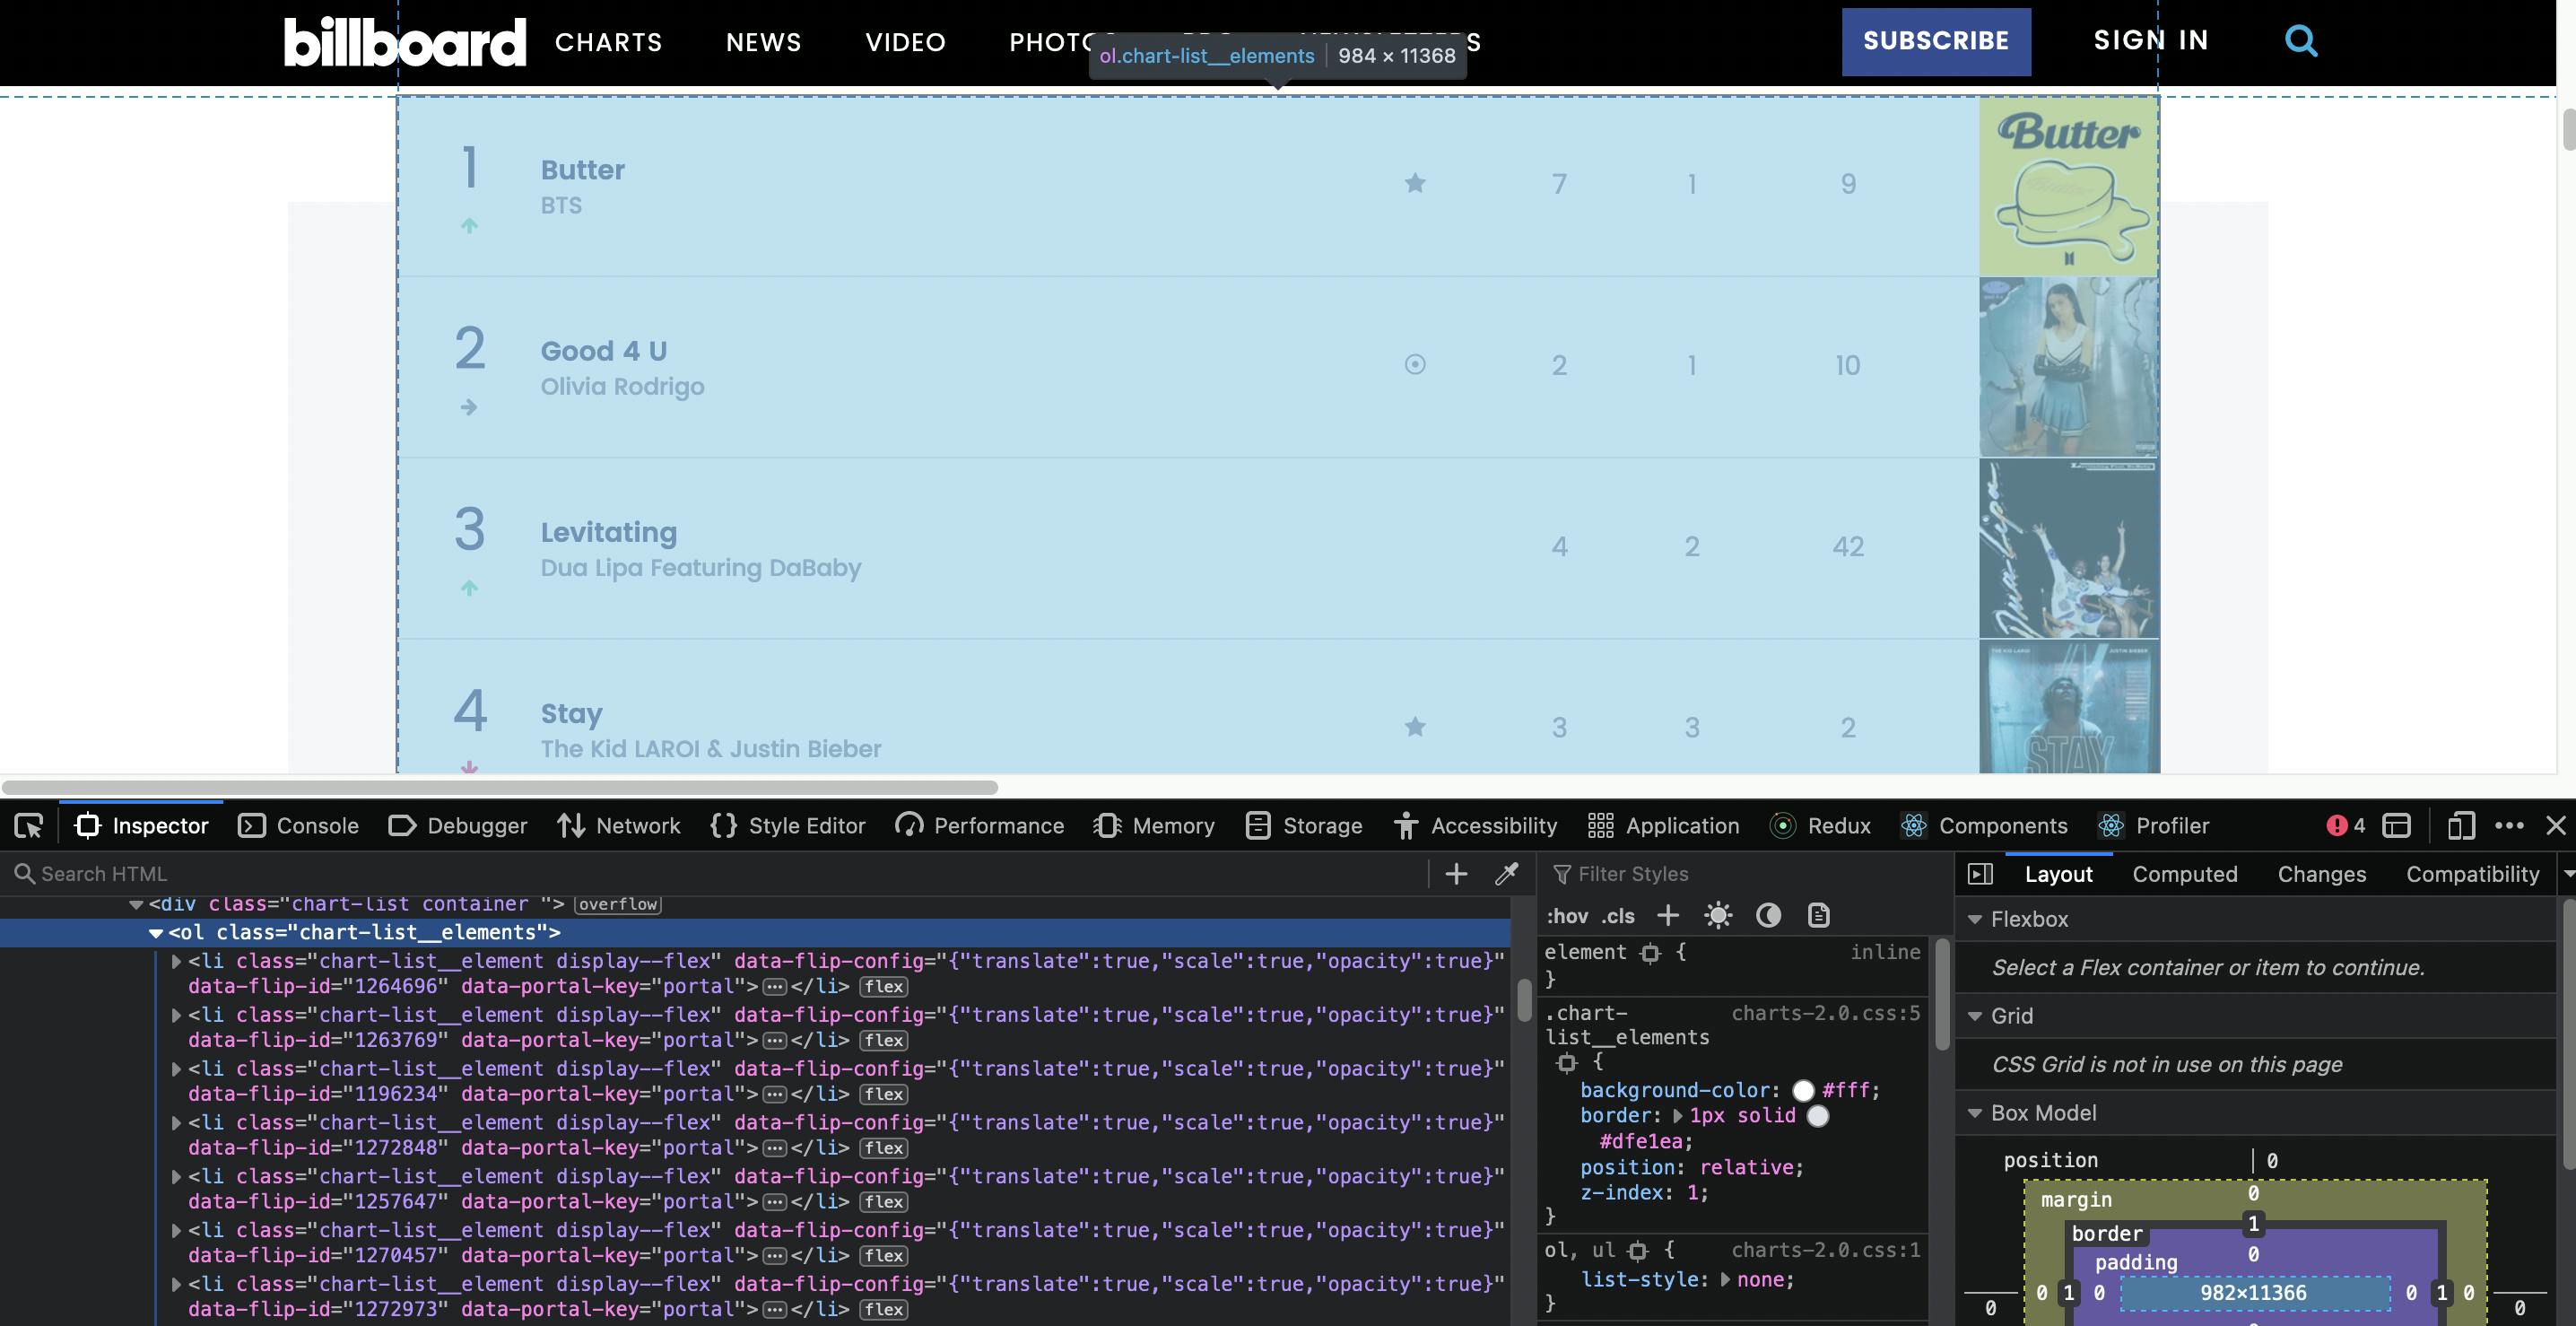The image size is (2576, 1326).
Task: Collapse the Grid section
Action: coord(1975,1016)
